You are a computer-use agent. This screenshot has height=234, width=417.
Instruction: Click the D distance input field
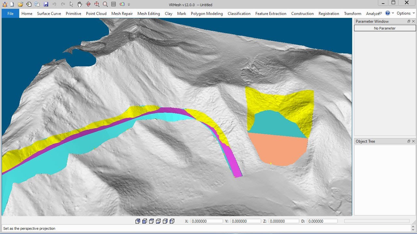(322, 221)
